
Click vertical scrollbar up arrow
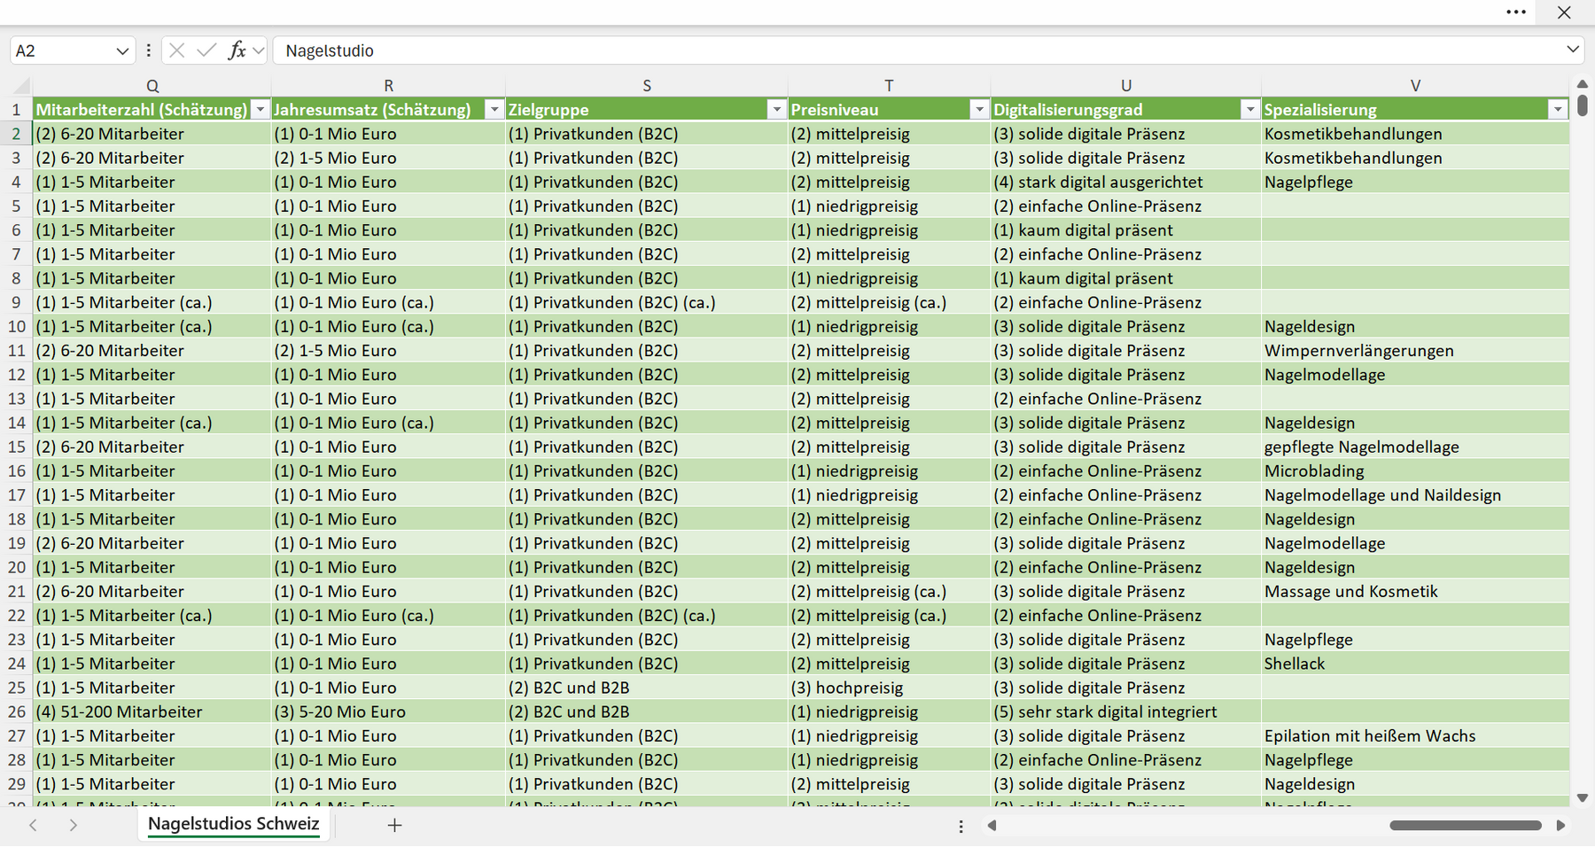tap(1583, 84)
